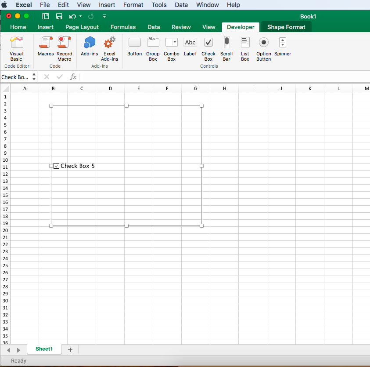Open Customize Quick Access Toolbar dropdown

click(x=104, y=16)
